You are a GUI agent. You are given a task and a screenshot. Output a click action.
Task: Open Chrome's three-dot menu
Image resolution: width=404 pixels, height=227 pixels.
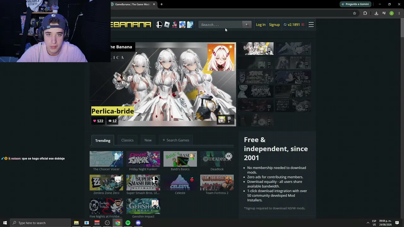click(399, 13)
